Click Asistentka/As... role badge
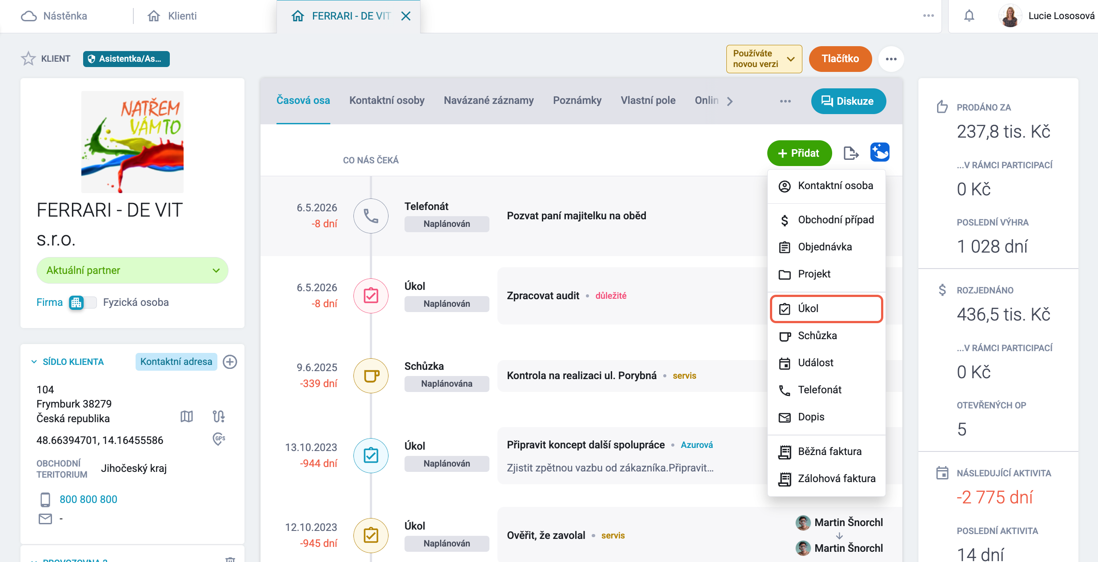This screenshot has height=562, width=1098. (x=126, y=59)
